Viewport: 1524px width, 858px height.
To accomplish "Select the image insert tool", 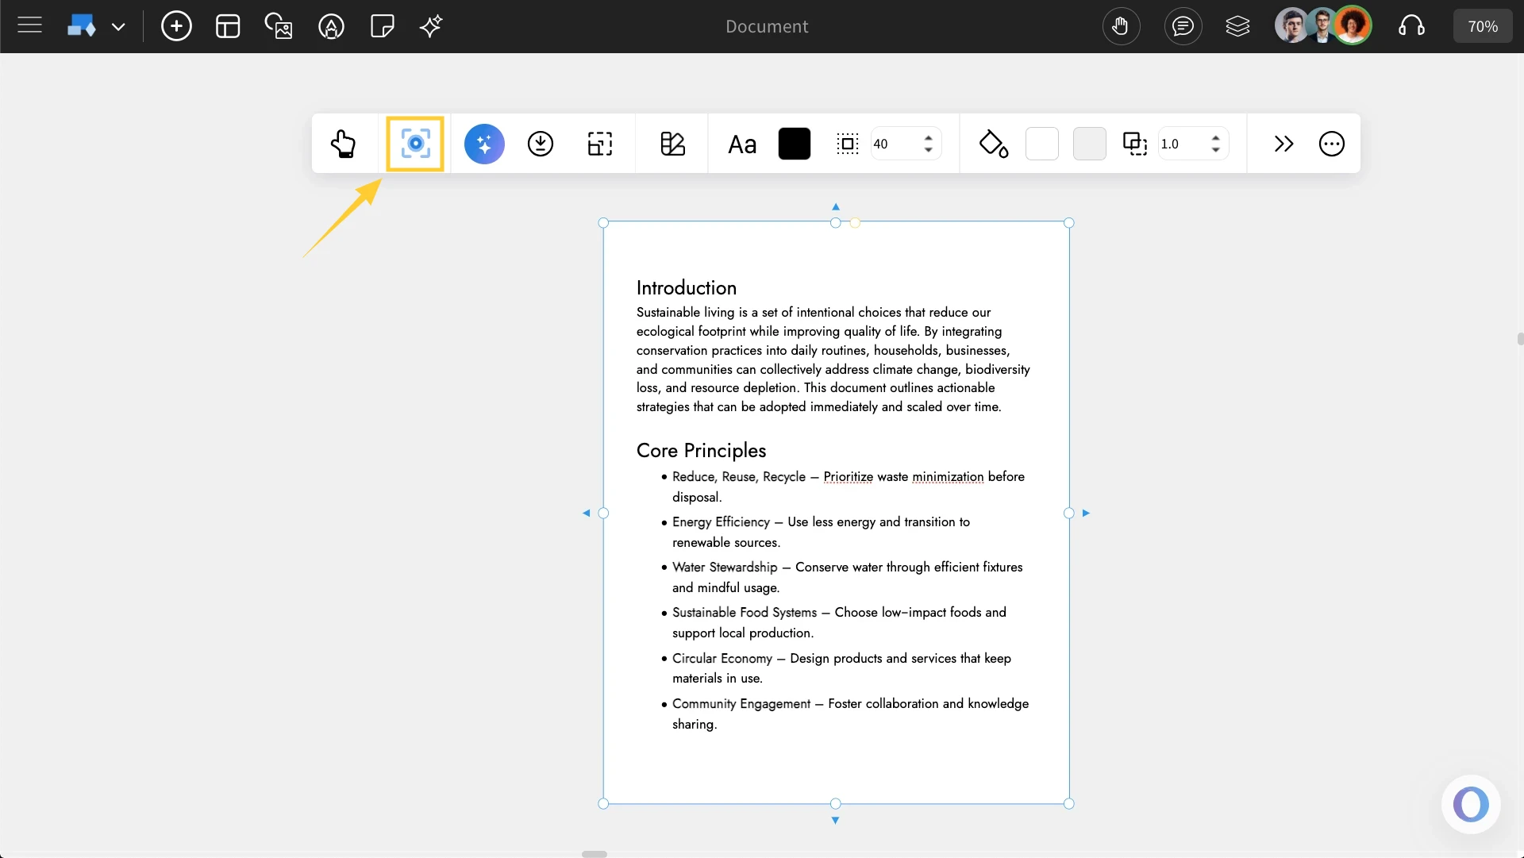I will point(279,25).
